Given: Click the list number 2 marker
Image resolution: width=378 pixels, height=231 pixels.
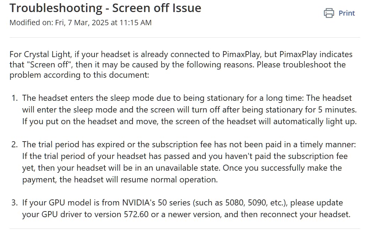Looking at the screenshot, I should click(x=14, y=145).
